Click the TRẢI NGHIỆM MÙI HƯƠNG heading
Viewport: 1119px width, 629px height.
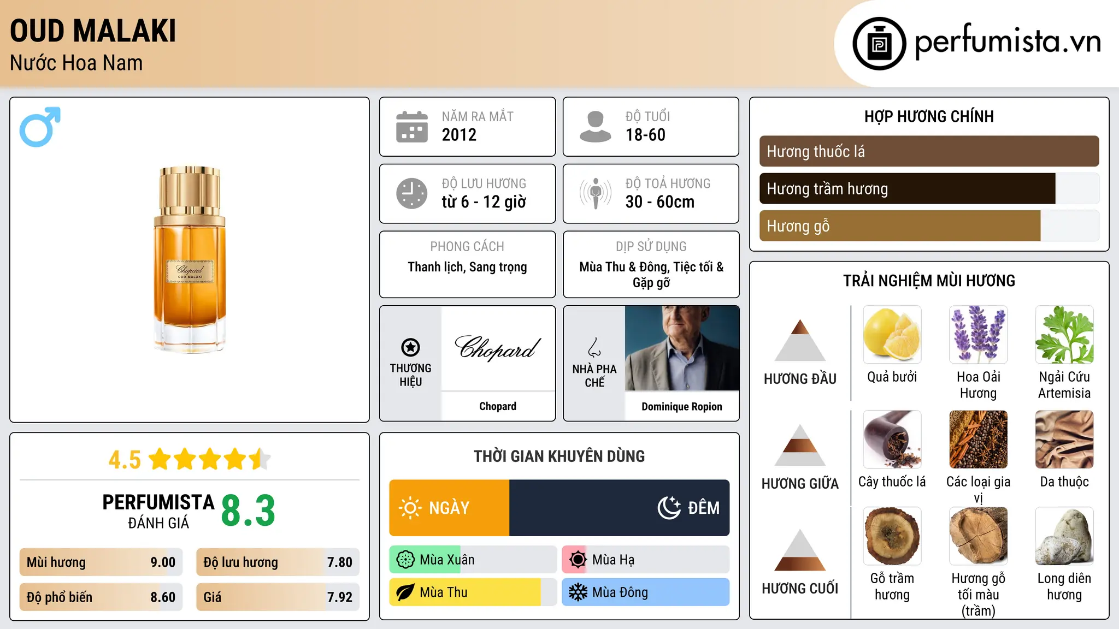[x=929, y=281]
